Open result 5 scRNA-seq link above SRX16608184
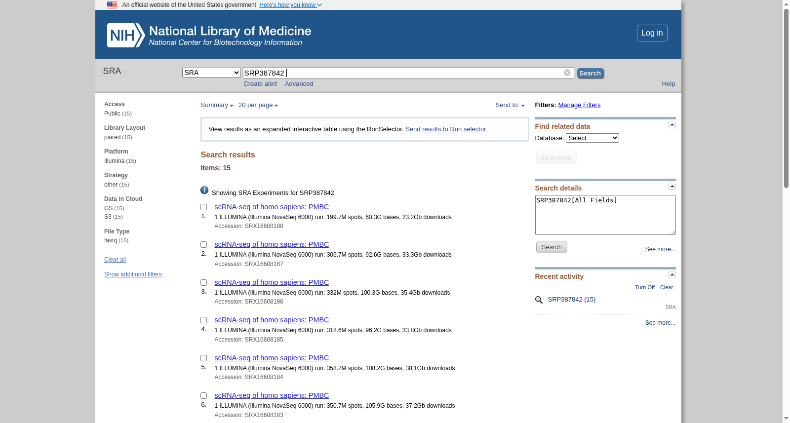The height and width of the screenshot is (423, 790). (272, 358)
